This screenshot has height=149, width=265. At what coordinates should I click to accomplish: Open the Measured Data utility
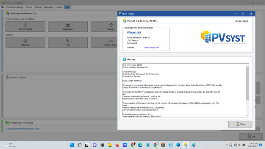(104, 42)
